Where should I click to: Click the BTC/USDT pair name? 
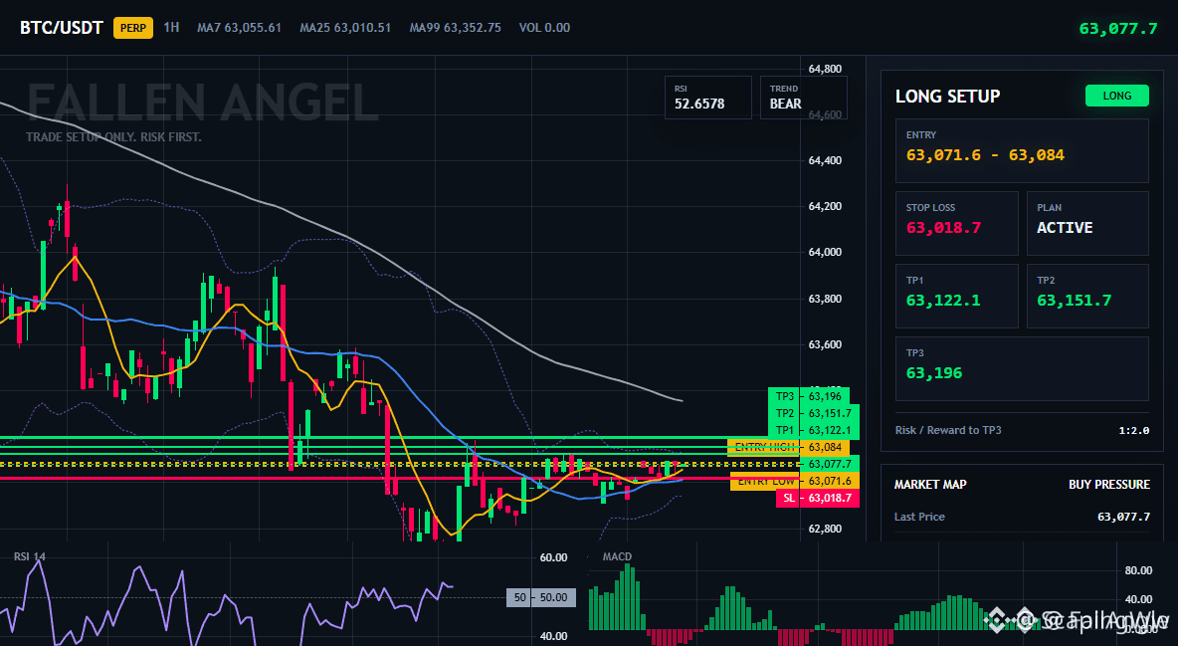tap(61, 28)
